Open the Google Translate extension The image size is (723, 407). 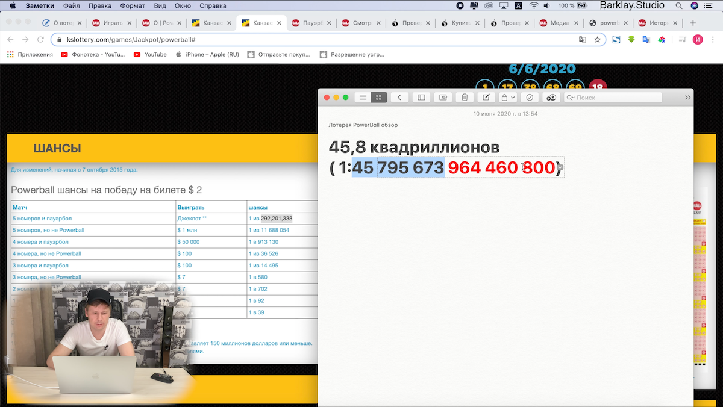click(x=646, y=39)
